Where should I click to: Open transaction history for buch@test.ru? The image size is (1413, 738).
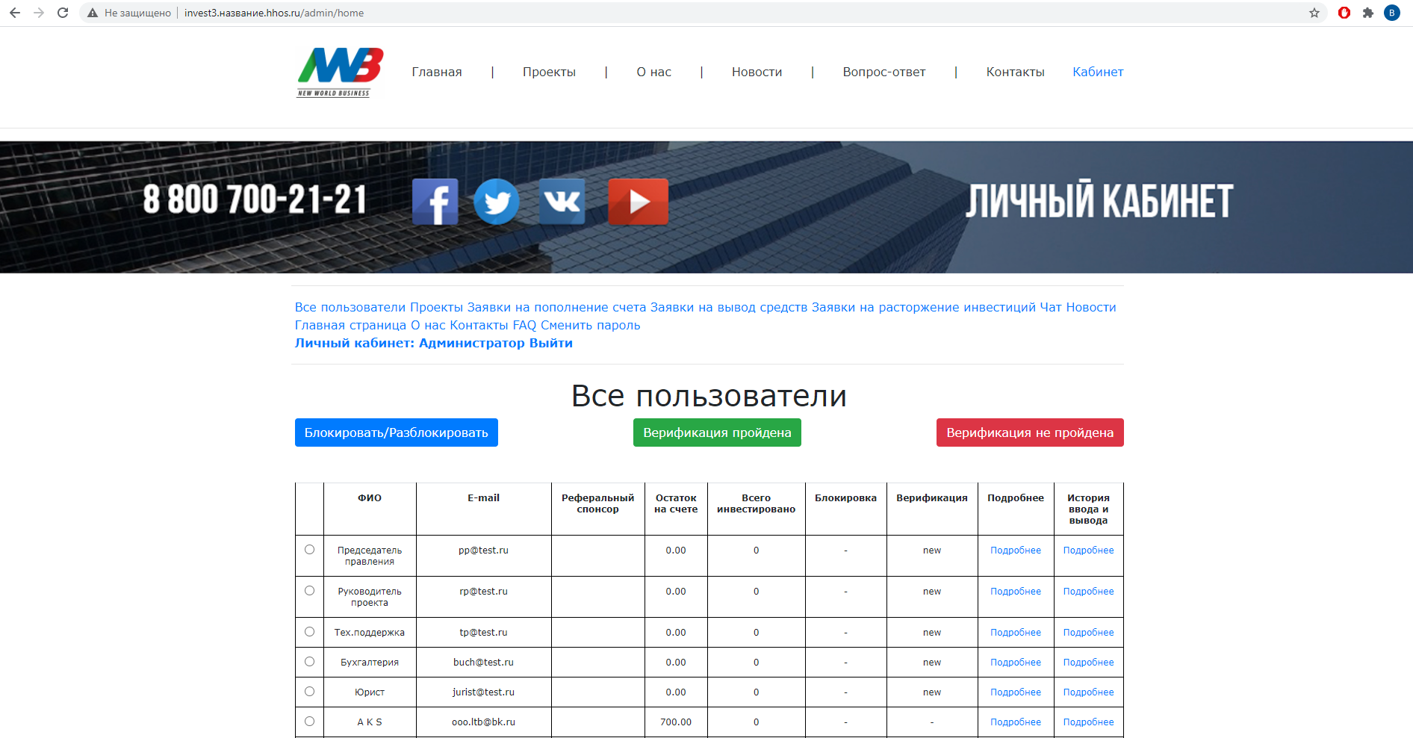(1088, 663)
